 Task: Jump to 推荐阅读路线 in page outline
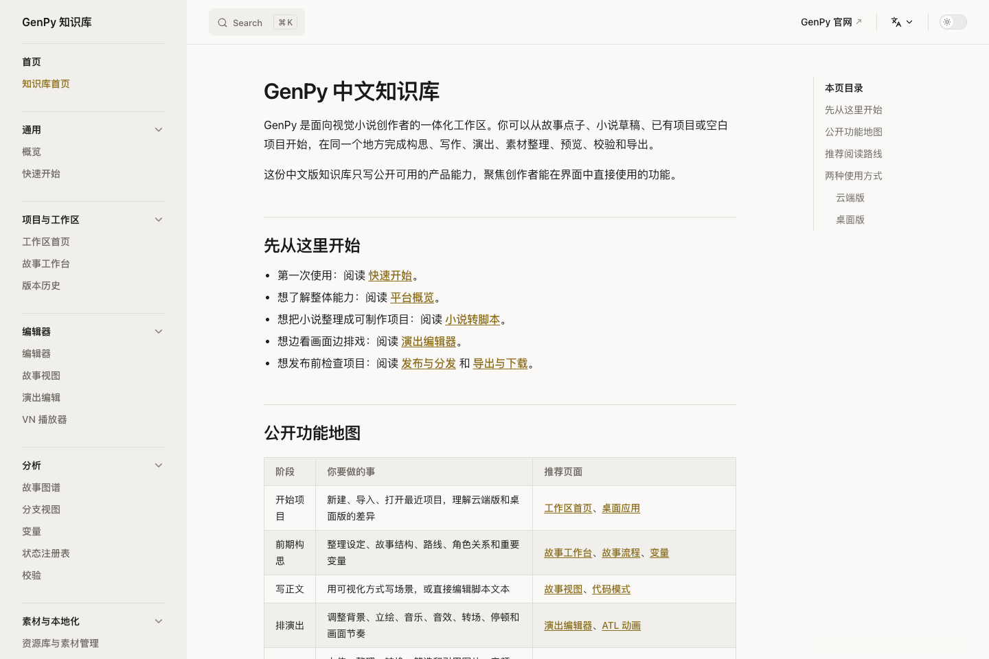click(x=854, y=154)
